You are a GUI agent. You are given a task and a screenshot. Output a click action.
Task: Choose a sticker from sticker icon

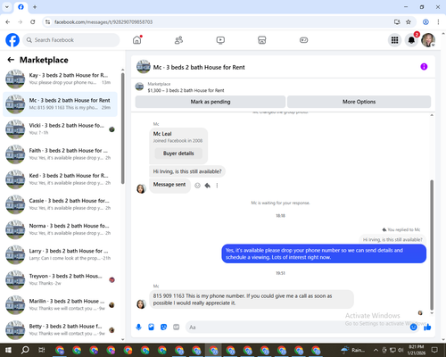(163, 328)
